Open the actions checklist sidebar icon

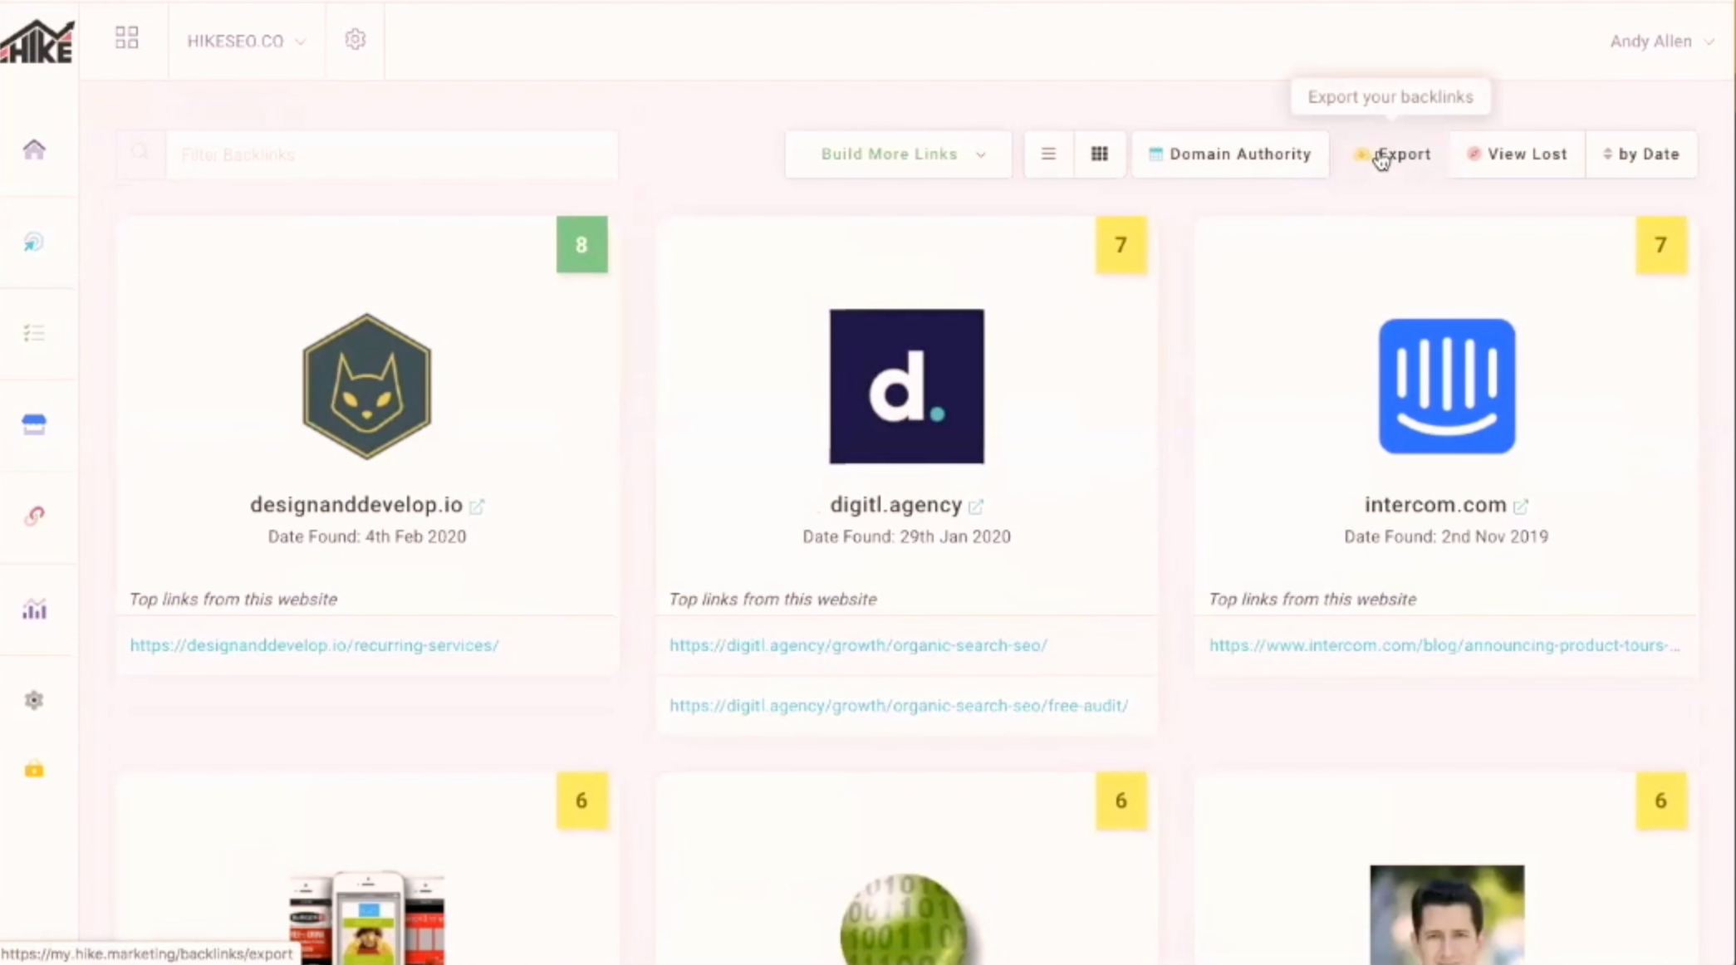tap(34, 333)
